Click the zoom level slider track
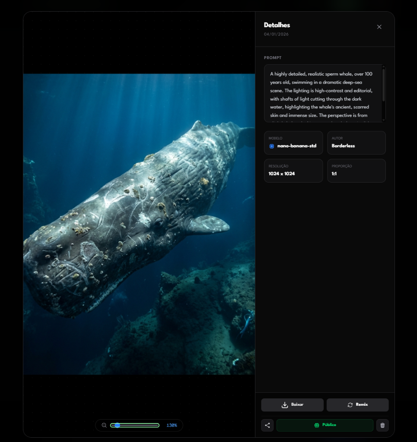417x442 pixels. 138,425
